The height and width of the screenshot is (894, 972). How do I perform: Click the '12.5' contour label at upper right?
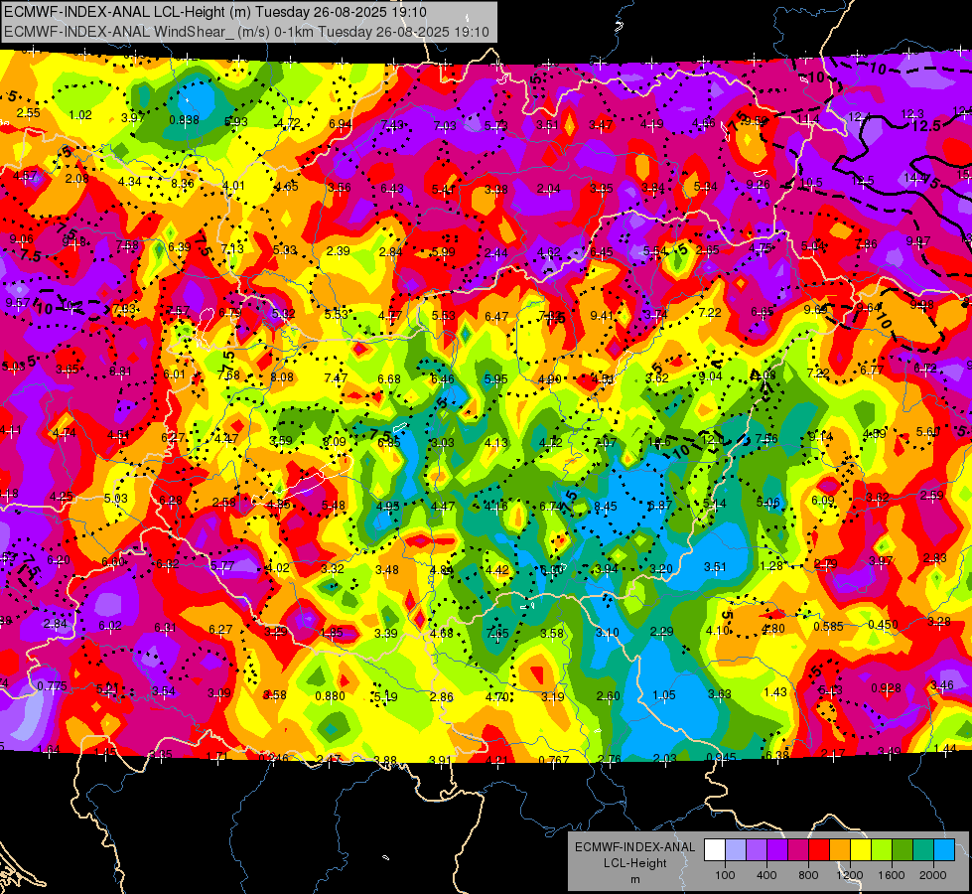[x=927, y=126]
